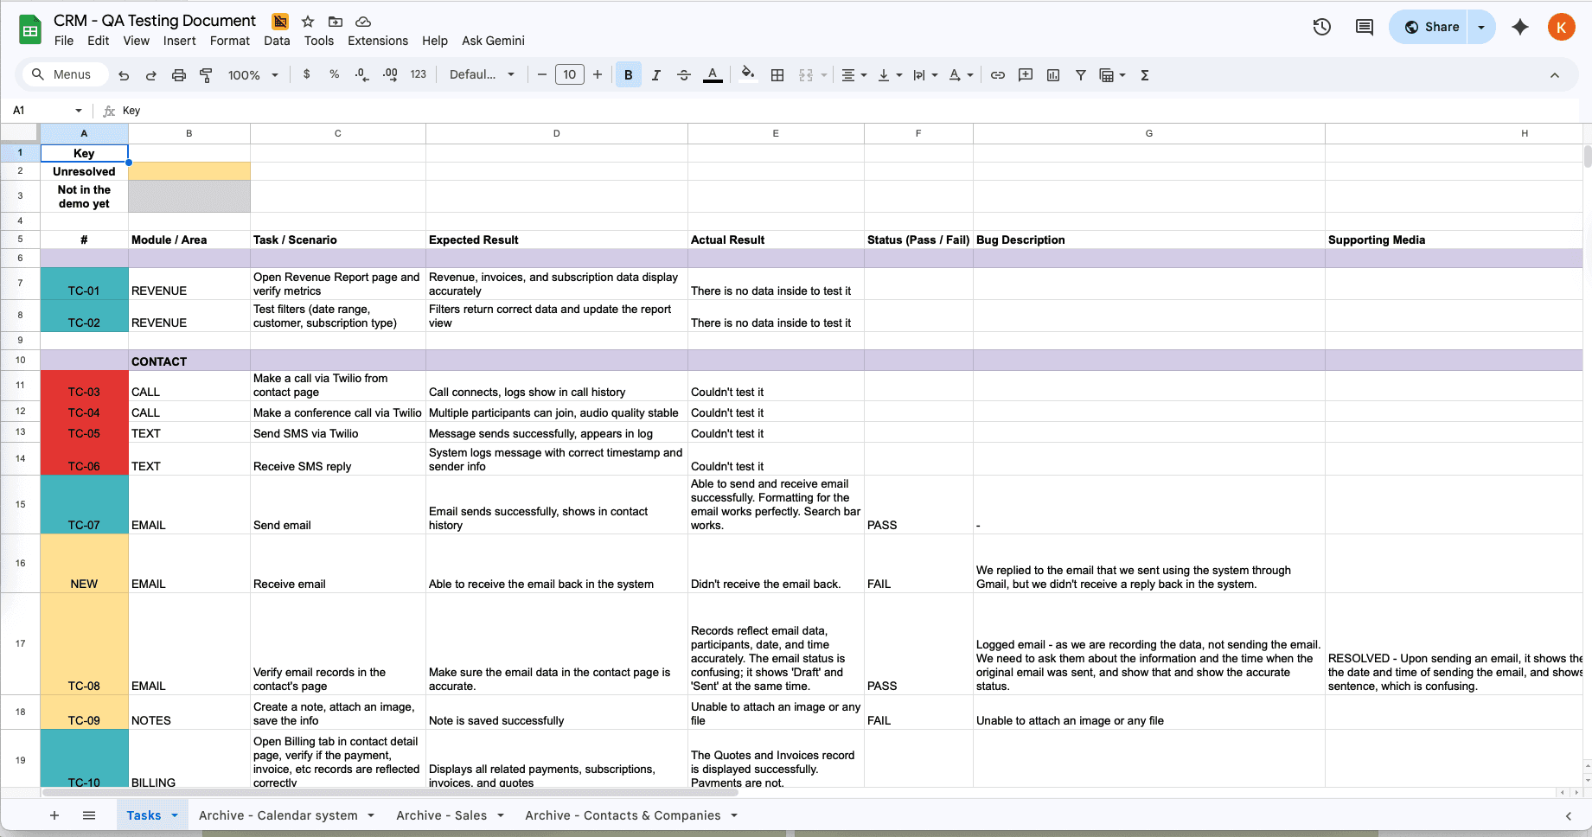This screenshot has width=1592, height=837.
Task: Insert a chart icon
Action: click(x=1053, y=75)
